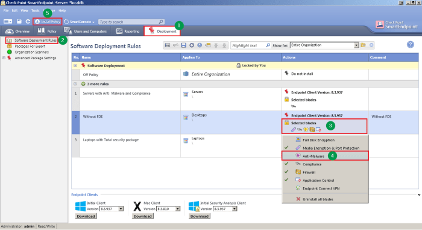Image resolution: width=422 pixels, height=230 pixels.
Task: Open the Show for dropdown
Action: (356, 45)
